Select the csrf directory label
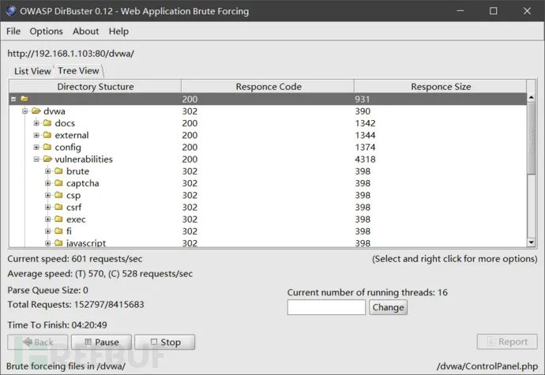The height and width of the screenshot is (375, 545). (x=73, y=207)
